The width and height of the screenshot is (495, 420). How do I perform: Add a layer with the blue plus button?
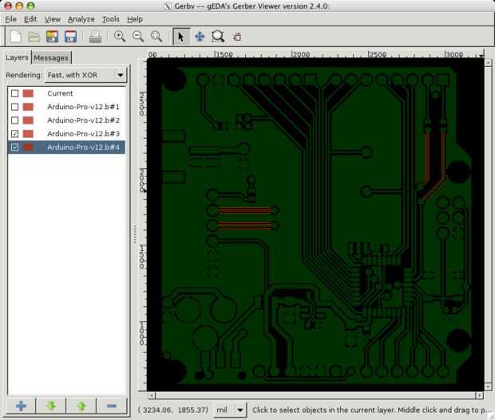point(21,406)
